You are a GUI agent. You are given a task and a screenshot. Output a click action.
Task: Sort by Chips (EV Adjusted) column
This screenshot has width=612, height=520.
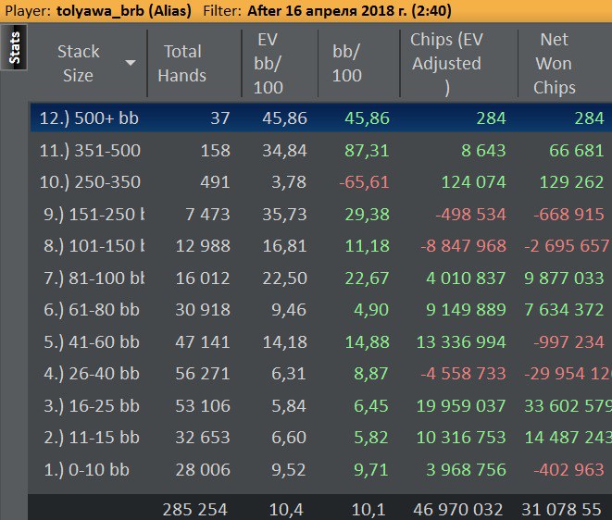pyautogui.click(x=446, y=63)
